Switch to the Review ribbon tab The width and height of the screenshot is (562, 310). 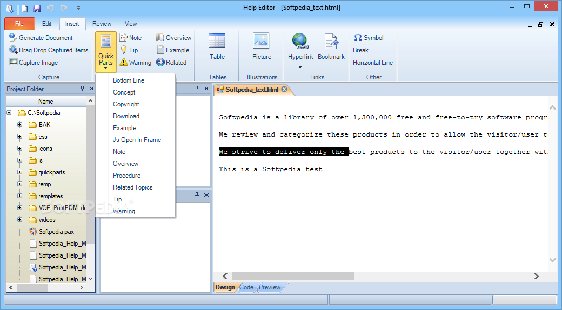point(102,24)
